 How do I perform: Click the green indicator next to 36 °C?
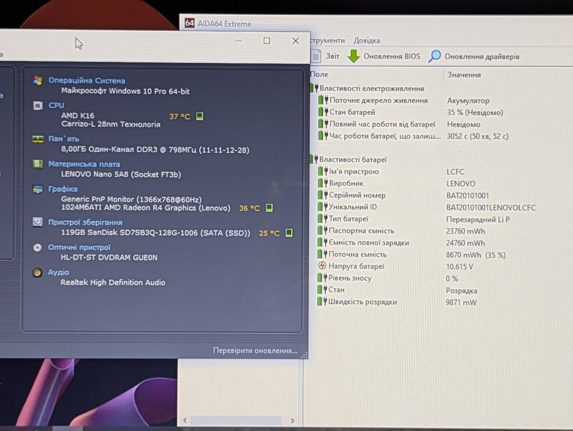coord(269,208)
